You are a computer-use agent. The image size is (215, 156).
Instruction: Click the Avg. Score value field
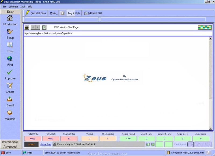201,138
